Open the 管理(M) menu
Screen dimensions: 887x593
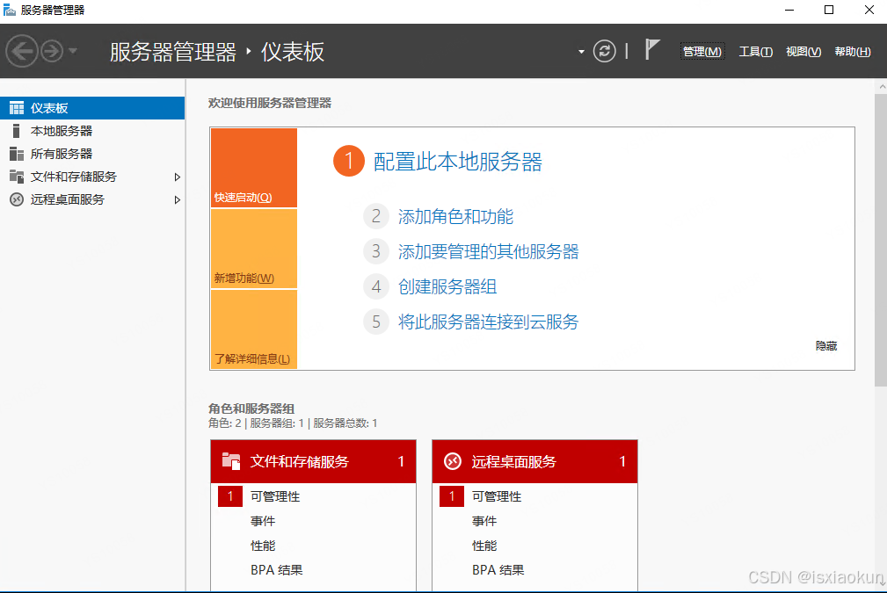(x=701, y=51)
